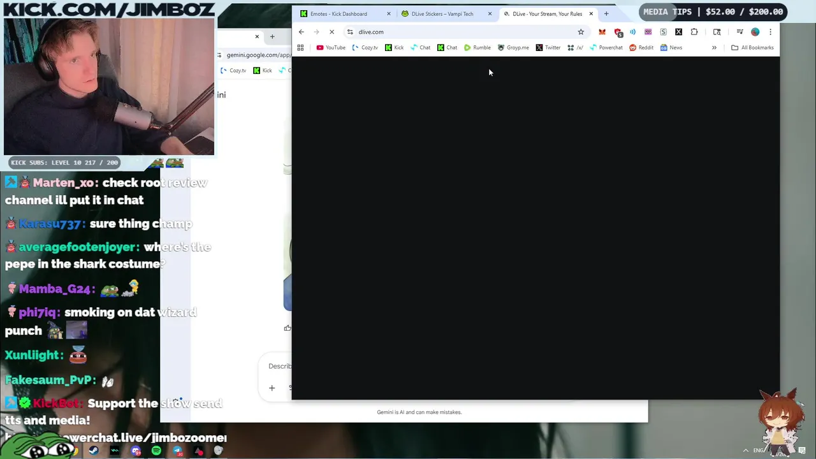
Task: Open the Cozy.tv bookmark in the front window
Action: tap(365, 48)
